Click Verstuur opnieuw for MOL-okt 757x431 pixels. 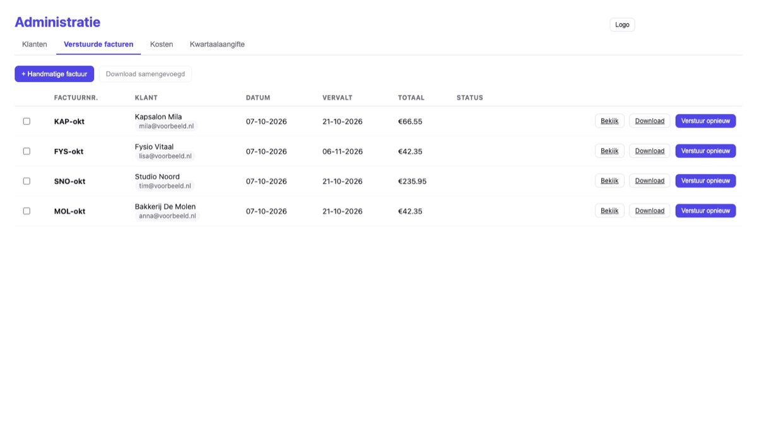click(x=705, y=211)
